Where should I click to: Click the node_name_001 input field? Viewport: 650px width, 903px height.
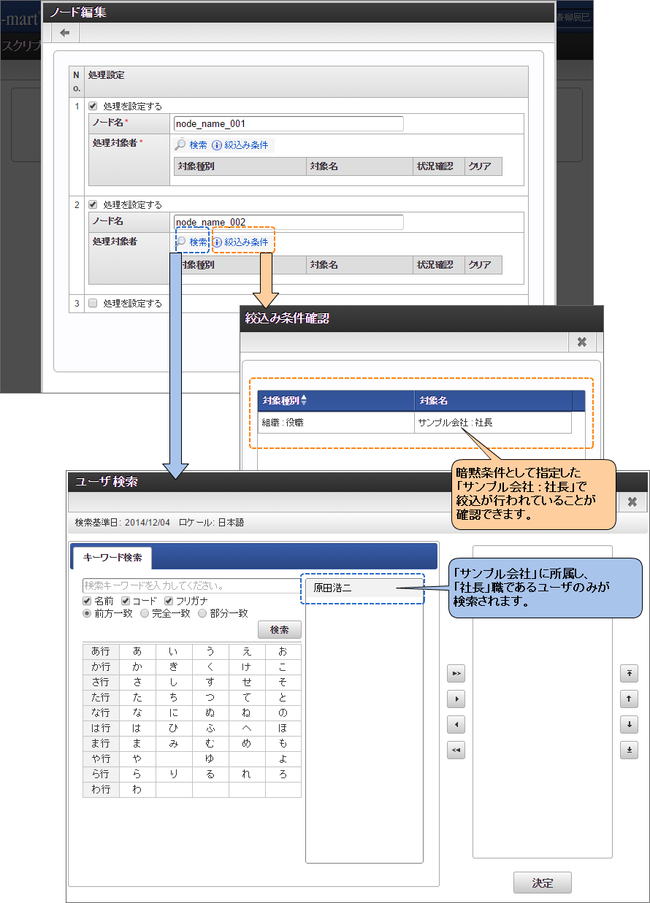point(288,124)
